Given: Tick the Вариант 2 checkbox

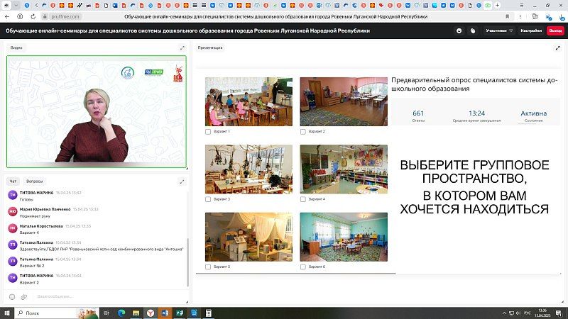Looking at the screenshot, I should click(x=303, y=132).
